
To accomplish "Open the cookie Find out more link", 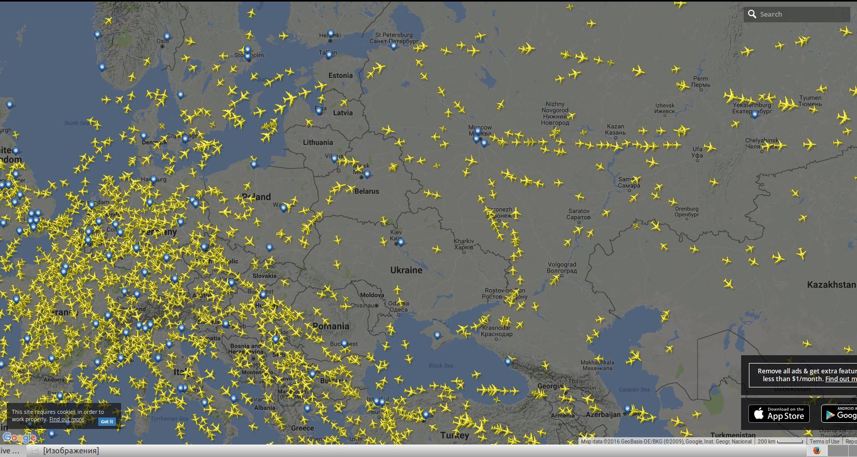I will pos(67,419).
